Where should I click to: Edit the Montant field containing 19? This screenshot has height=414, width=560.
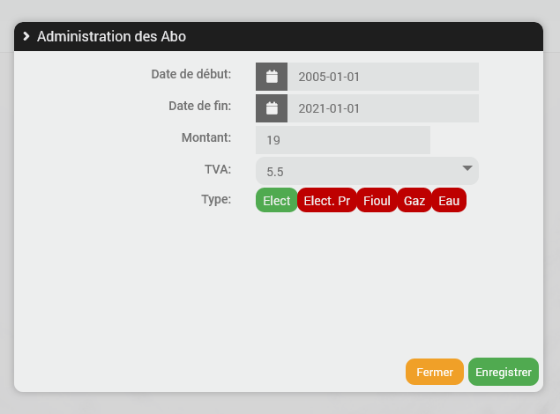pyautogui.click(x=342, y=140)
